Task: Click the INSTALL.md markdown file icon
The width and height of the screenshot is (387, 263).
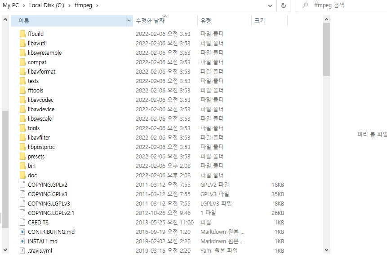Action: click(x=22, y=241)
